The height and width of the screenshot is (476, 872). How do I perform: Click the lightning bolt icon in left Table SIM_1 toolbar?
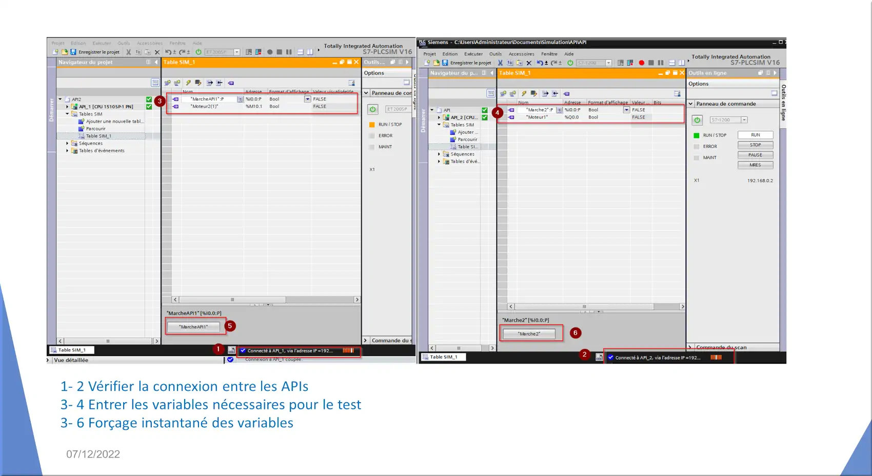(x=188, y=83)
